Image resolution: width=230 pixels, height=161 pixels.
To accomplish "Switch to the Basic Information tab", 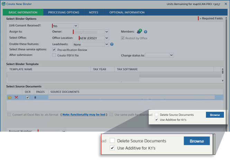I will [23, 12].
